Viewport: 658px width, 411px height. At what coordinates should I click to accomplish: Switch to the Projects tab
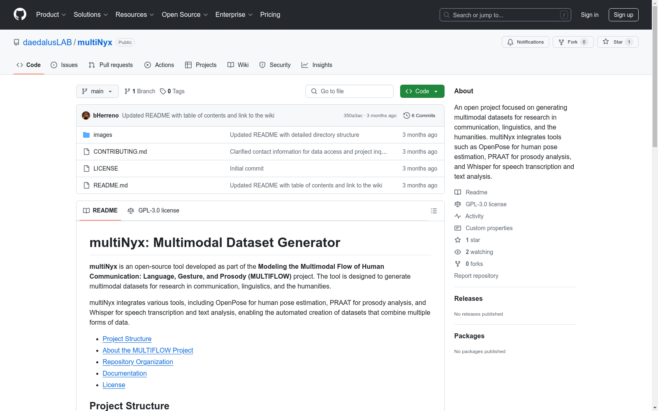201,65
